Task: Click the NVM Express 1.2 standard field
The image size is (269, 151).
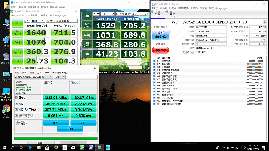Action: point(231,48)
